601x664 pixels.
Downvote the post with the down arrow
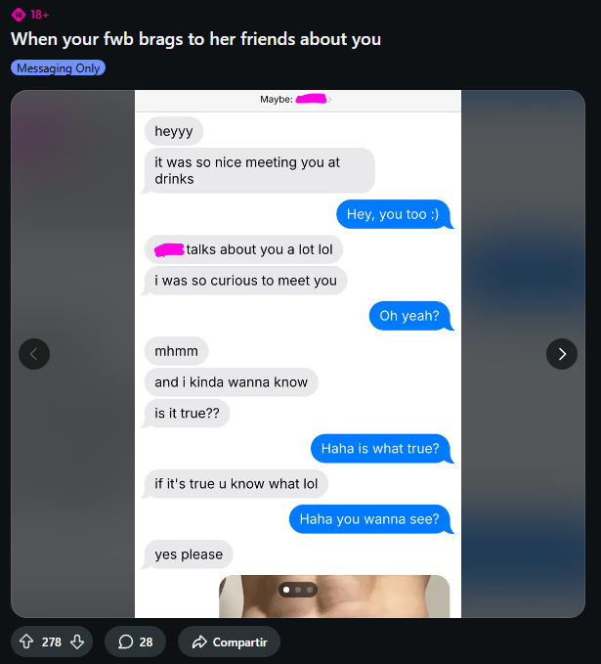(x=77, y=642)
